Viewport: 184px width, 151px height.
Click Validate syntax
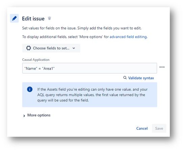pyautogui.click(x=141, y=78)
